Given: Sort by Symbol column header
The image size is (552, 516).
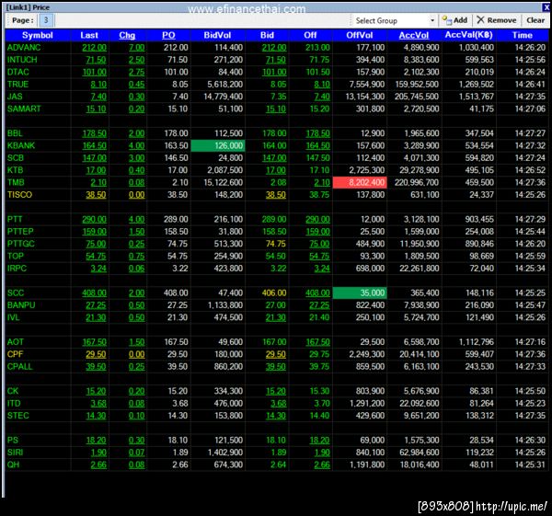Looking at the screenshot, I should pyautogui.click(x=38, y=35).
